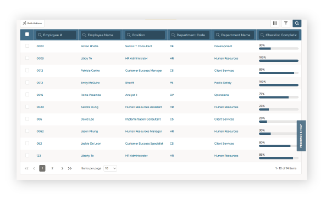Select the checkbox for Libby To row
Viewport: 326px width, 199px height.
(27, 58)
